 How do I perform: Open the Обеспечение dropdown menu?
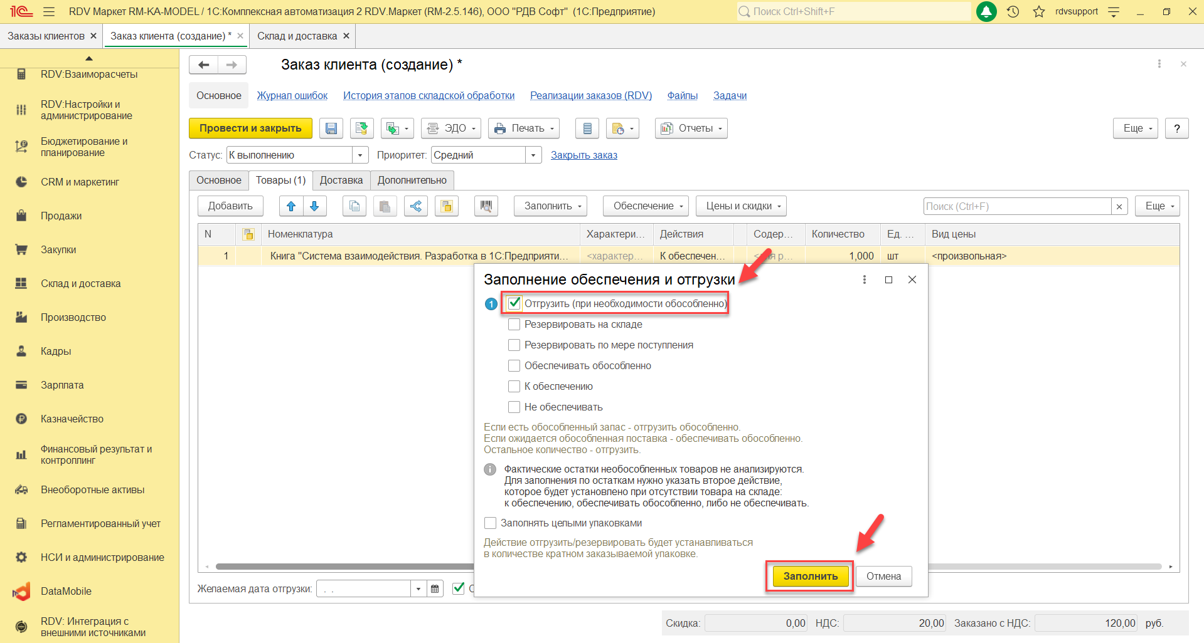645,206
